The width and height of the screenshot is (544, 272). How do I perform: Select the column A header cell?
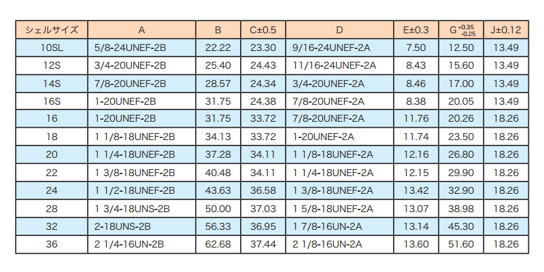pyautogui.click(x=141, y=30)
